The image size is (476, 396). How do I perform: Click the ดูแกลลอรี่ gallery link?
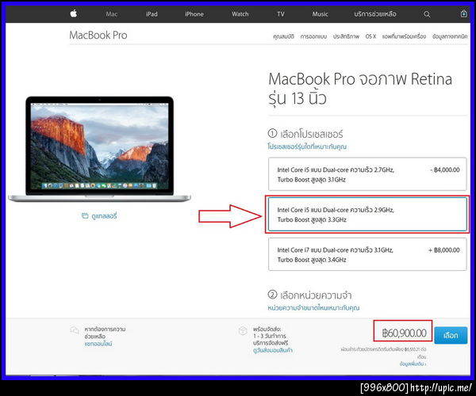[104, 216]
